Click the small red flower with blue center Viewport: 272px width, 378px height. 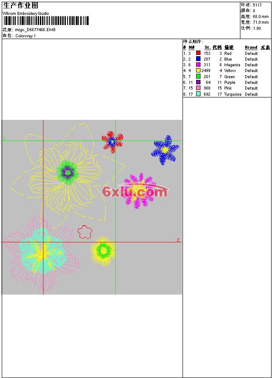tap(112, 142)
